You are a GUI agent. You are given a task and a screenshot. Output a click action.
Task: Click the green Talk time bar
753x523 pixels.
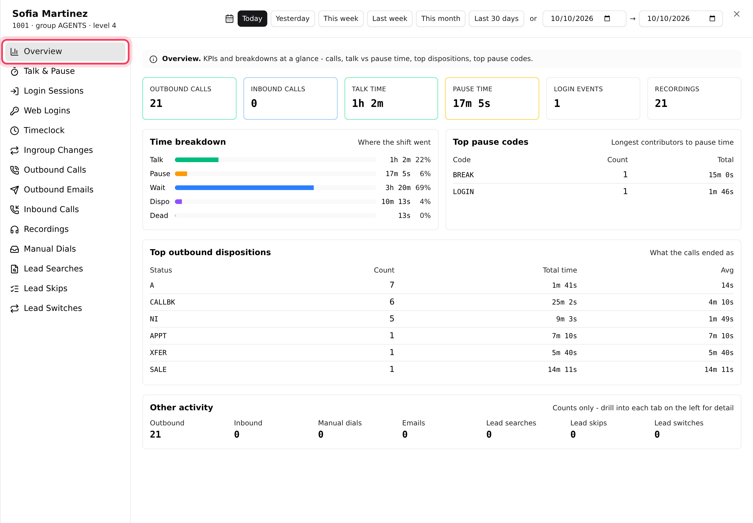coord(197,160)
